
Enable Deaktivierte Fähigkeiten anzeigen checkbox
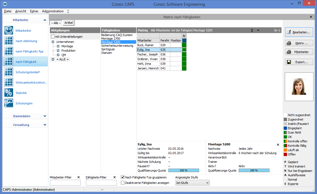coord(123,183)
